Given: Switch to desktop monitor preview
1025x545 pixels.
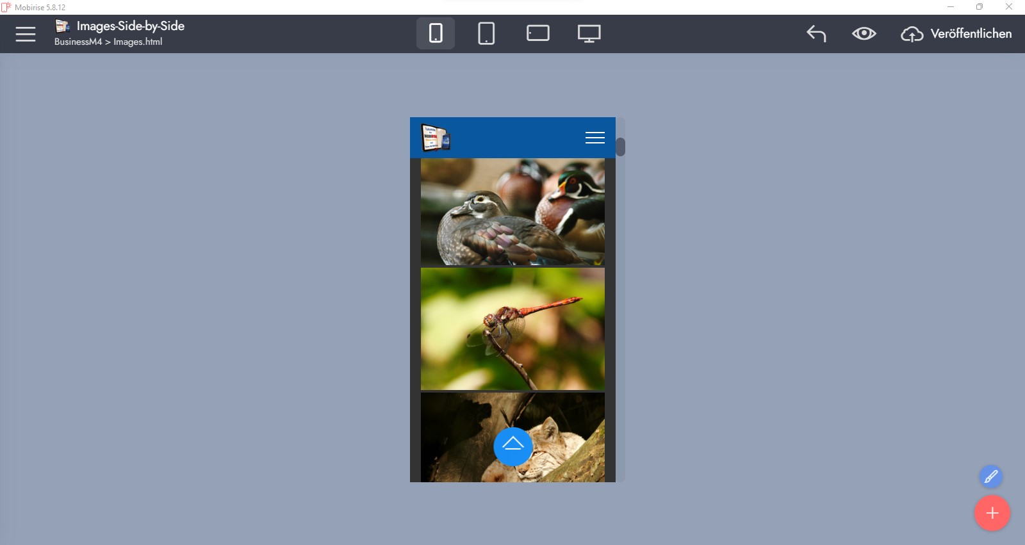Looking at the screenshot, I should [589, 33].
